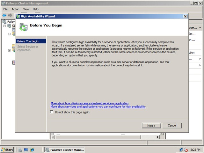Open the Help menu
This screenshot has width=204, height=153.
tap(35, 9)
